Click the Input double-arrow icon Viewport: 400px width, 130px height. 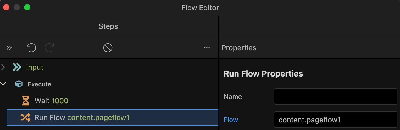[x=17, y=67]
